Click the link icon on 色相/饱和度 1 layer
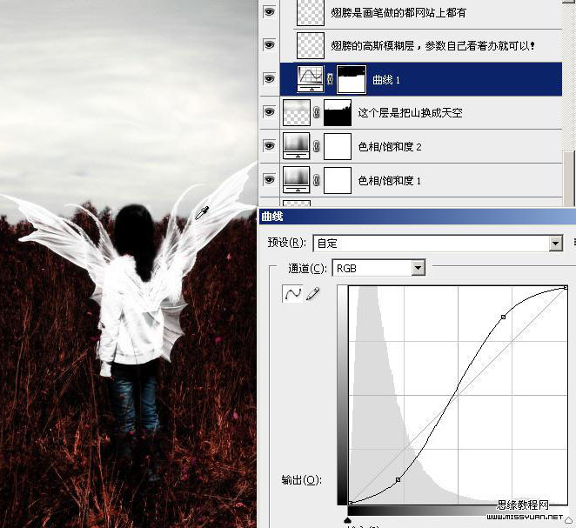This screenshot has height=528, width=576. (317, 180)
